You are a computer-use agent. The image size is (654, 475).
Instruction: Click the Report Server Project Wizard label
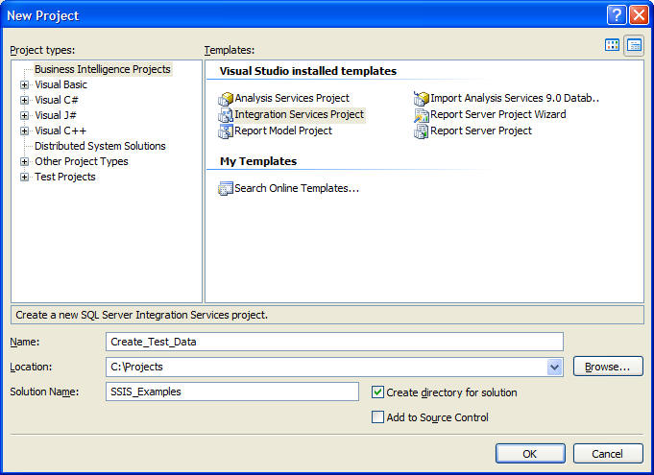[x=498, y=114]
